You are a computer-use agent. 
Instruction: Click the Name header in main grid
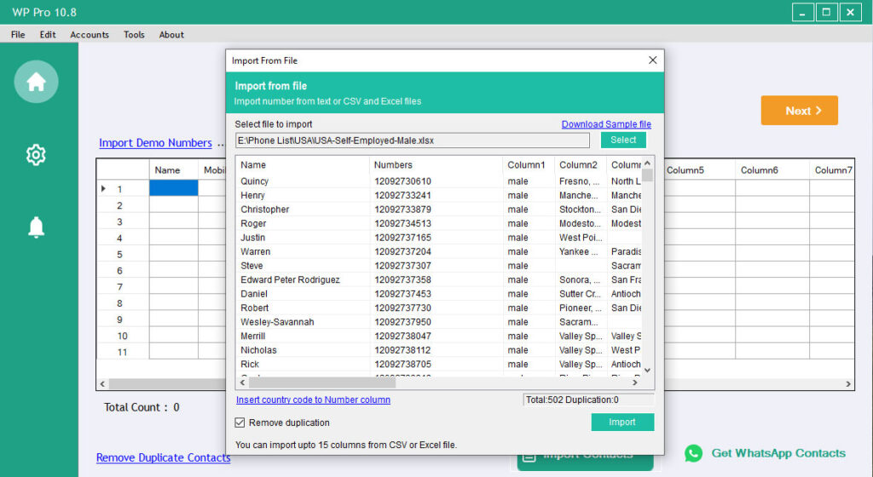click(x=174, y=170)
